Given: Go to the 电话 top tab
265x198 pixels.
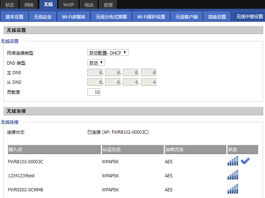Looking at the screenshot, I should (89, 4).
